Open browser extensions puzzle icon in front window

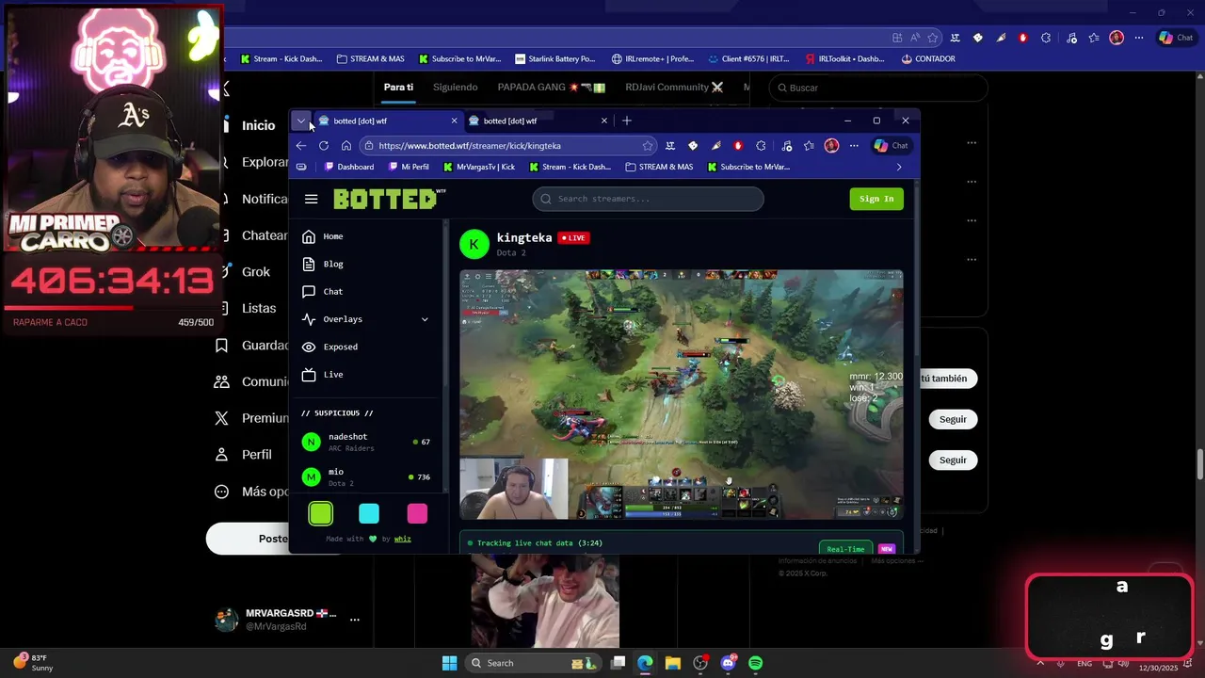tap(761, 146)
